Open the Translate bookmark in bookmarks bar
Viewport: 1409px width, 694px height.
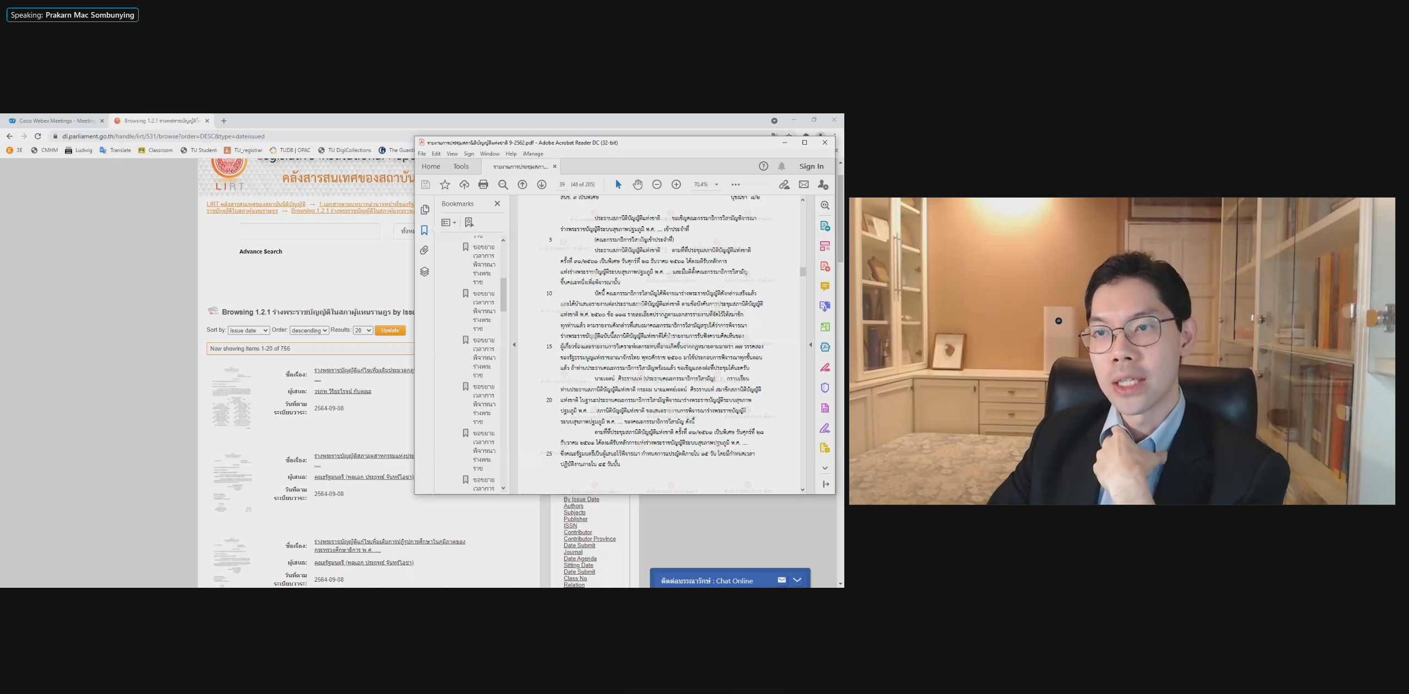coord(115,150)
